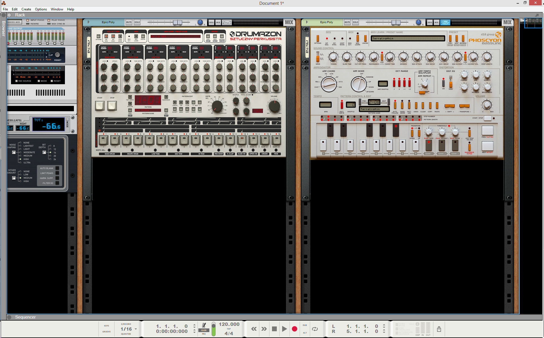Viewport: 544px width, 338px height.
Task: Toggle Drumazon INT. SEQ button
Action: [x=106, y=36]
